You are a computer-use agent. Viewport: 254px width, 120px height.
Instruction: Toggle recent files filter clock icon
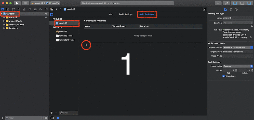(x=43, y=118)
